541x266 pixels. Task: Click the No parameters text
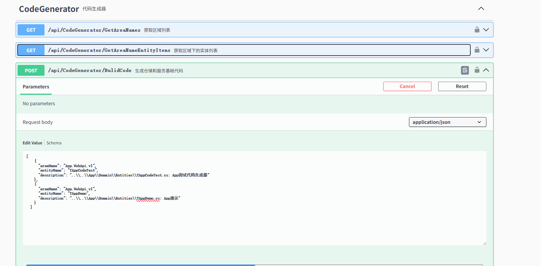tap(39, 104)
